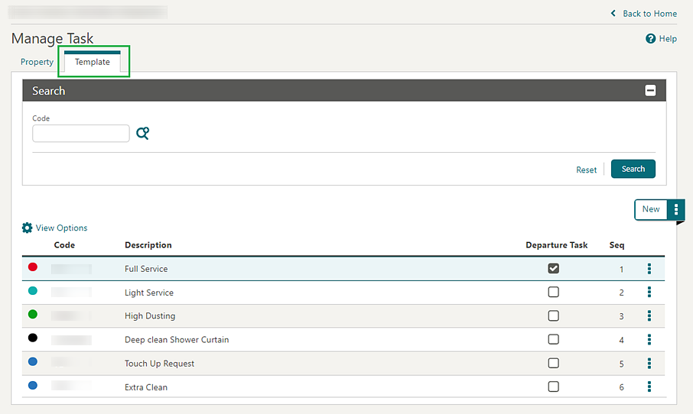This screenshot has width=693, height=414.
Task: Collapse the Search panel with minus icon
Action: pyautogui.click(x=650, y=90)
